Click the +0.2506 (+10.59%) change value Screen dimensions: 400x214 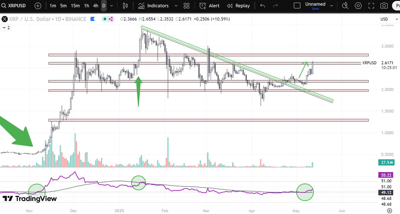(x=212, y=19)
